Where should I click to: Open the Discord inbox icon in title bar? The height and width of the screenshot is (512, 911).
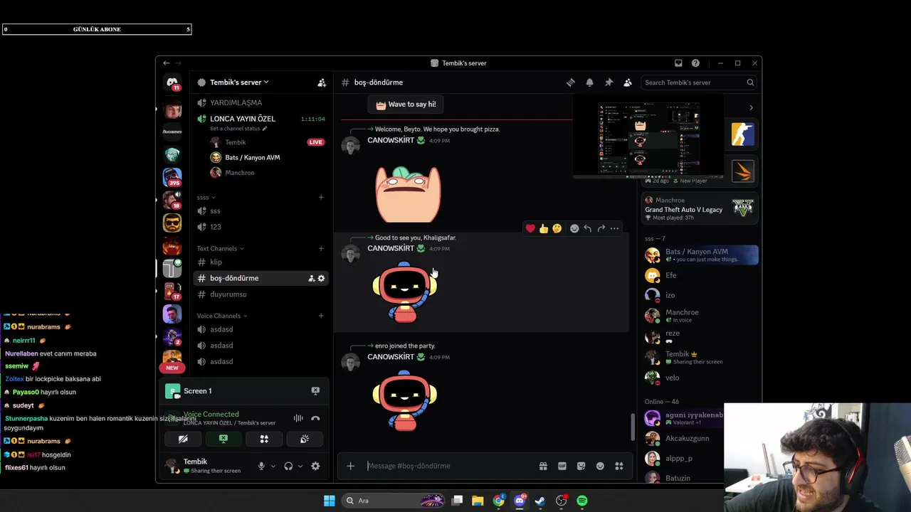pos(678,63)
